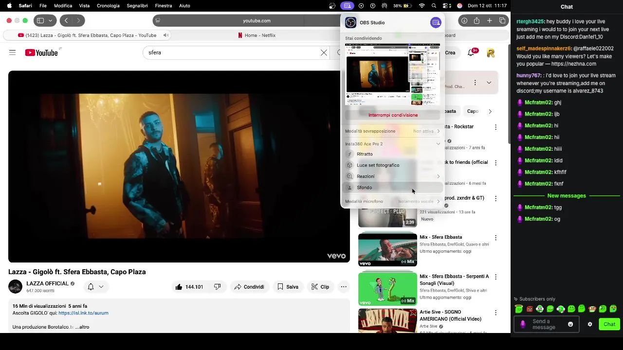This screenshot has height=350, width=623.
Task: Open Modifica menu
Action: point(63,6)
